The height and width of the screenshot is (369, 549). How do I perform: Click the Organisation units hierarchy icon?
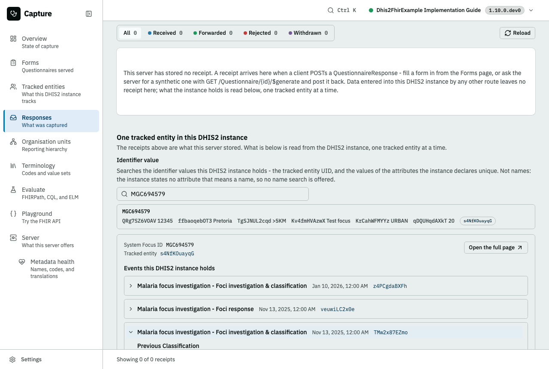coord(13,142)
